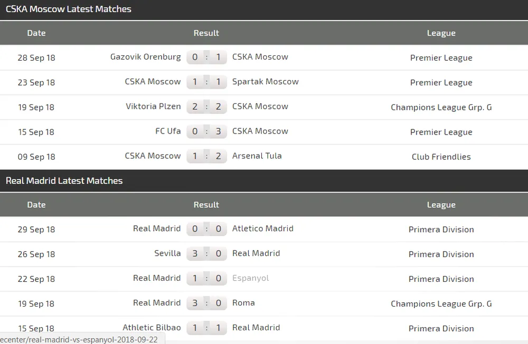Select FC Ufa team link
The image size is (528, 344).
coord(168,131)
